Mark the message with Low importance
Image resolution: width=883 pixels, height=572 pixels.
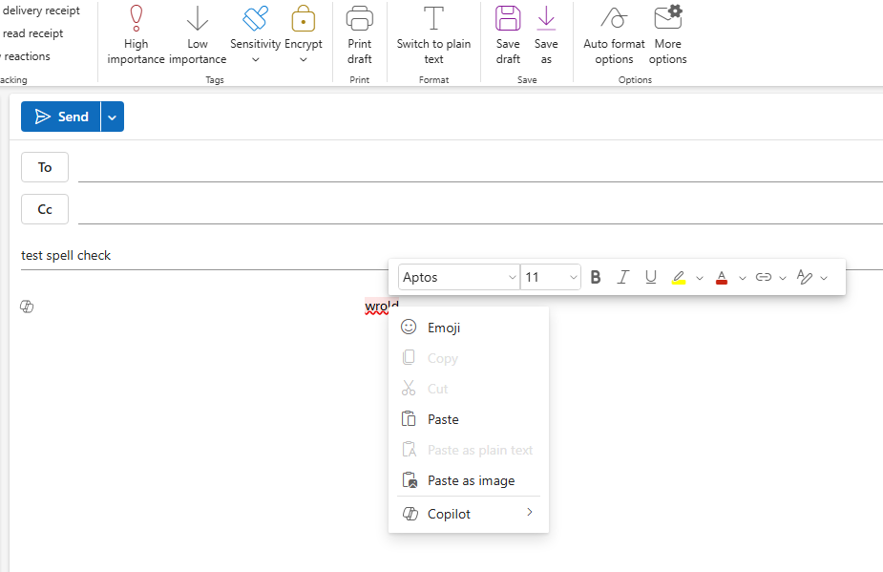pos(197,33)
